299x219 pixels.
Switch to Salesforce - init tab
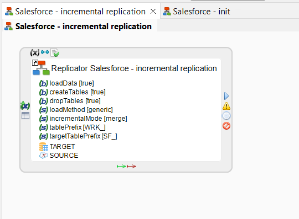197,12
